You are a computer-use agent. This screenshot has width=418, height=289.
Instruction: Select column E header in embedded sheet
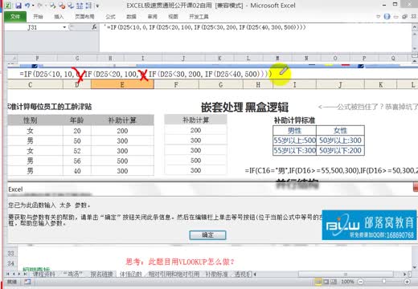pyautogui.click(x=122, y=85)
